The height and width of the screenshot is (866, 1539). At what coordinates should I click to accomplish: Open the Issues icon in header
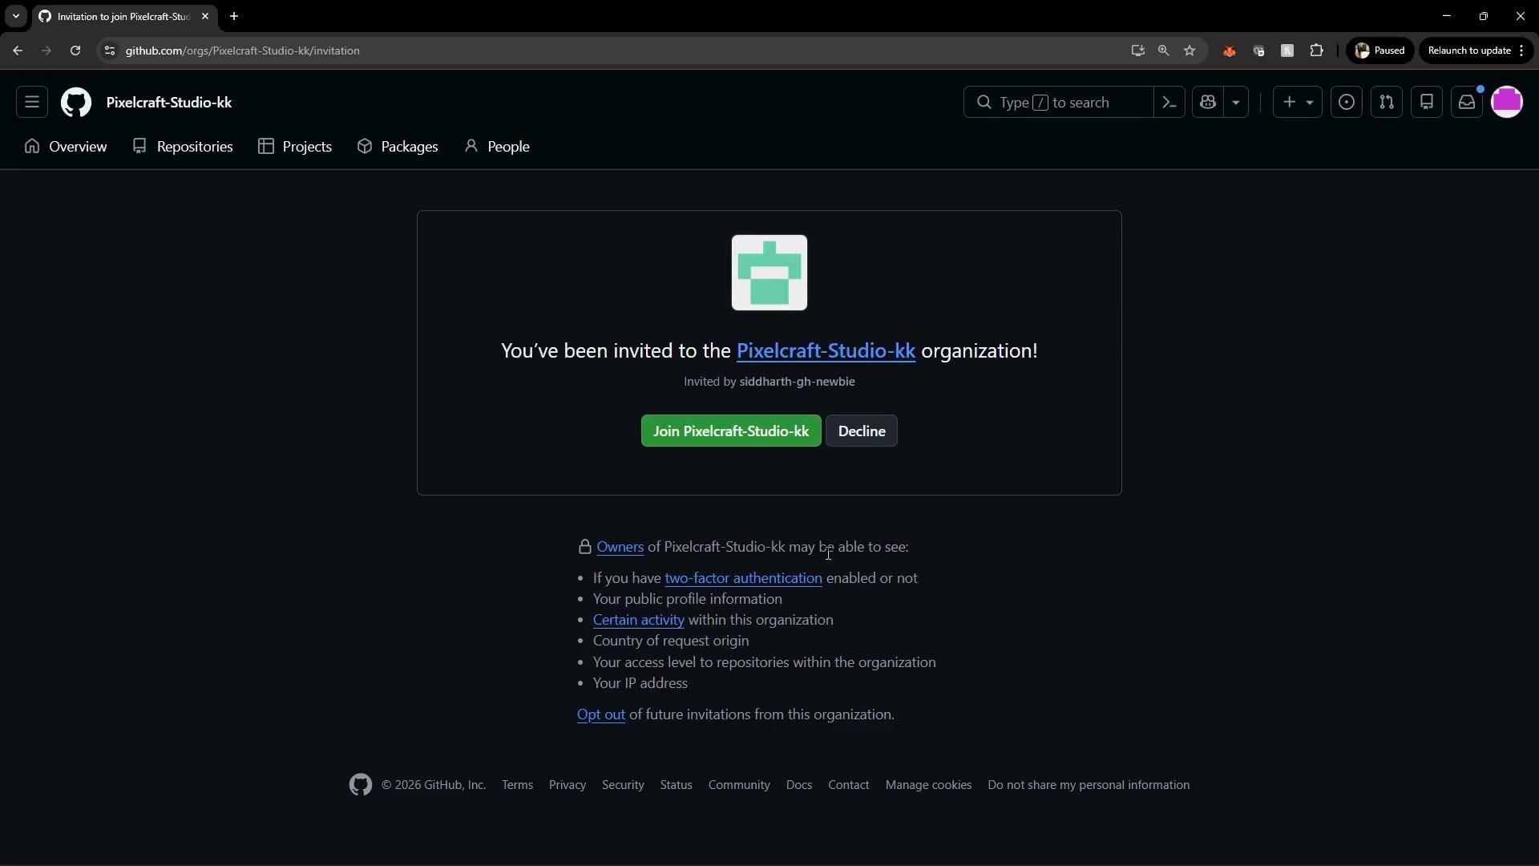click(1347, 103)
